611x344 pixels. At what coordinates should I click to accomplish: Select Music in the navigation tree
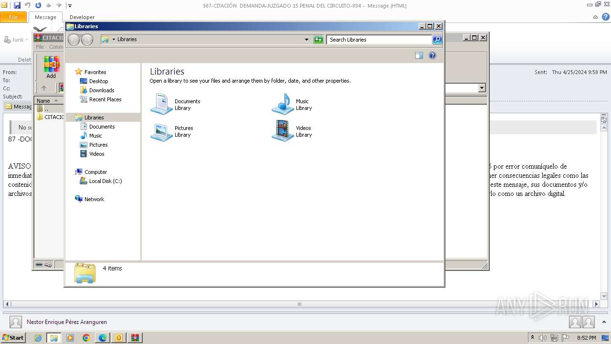[x=91, y=136]
